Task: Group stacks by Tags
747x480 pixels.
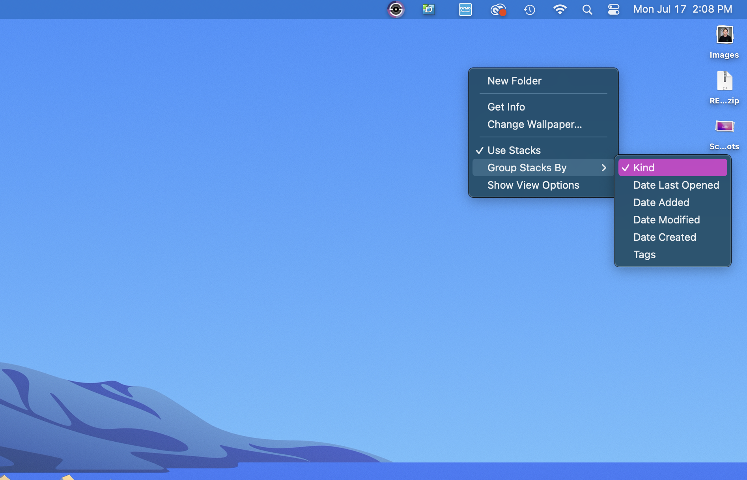Action: point(673,255)
